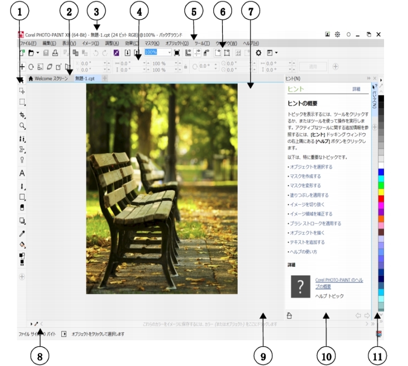
Task: Select the Eyedropper tool
Action: [22, 233]
